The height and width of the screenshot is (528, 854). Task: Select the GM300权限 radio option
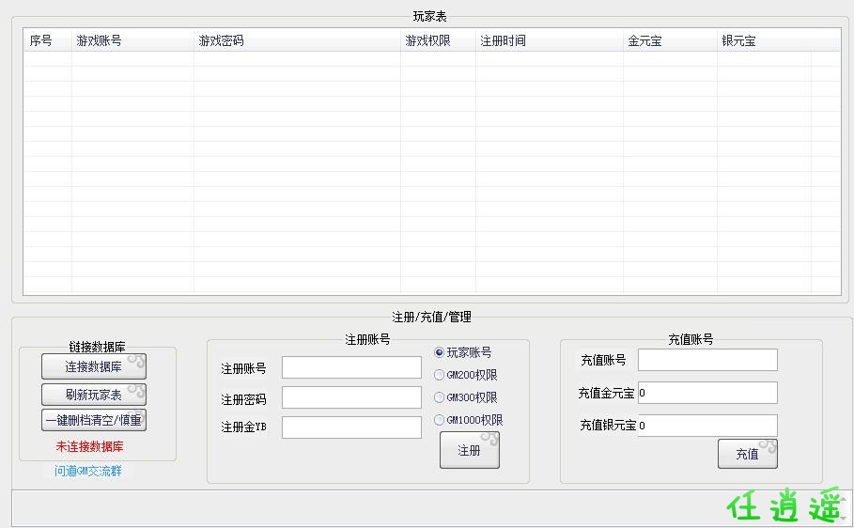coord(440,397)
